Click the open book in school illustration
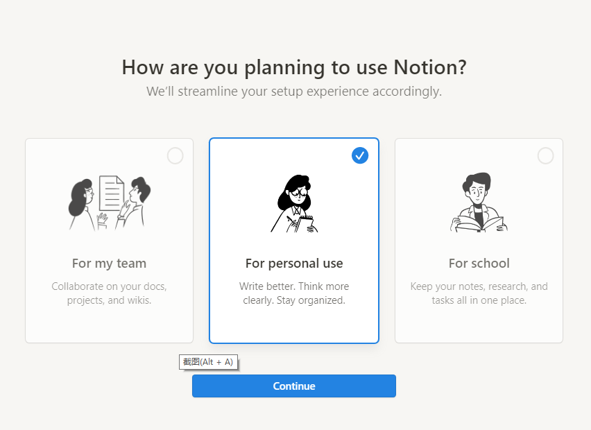The image size is (591, 430). point(479,222)
